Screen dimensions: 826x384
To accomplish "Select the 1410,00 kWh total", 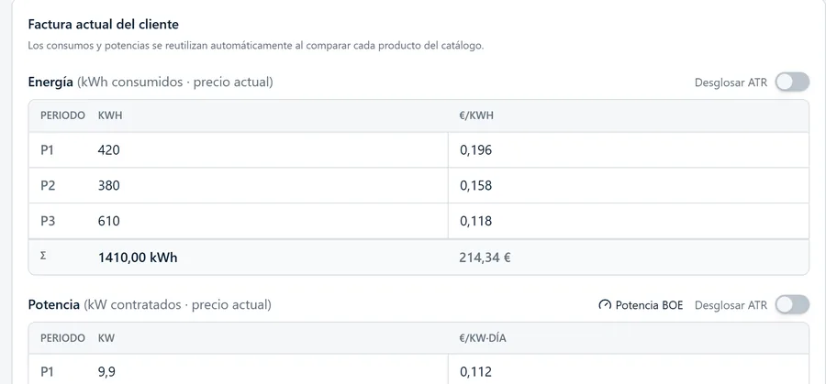I will [x=138, y=258].
